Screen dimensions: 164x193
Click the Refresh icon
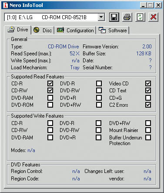(x=140, y=17)
